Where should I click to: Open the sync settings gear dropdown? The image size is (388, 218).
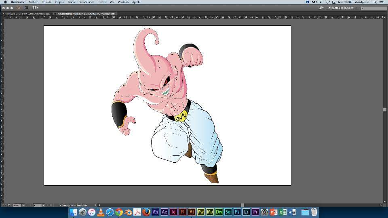[x=321, y=8]
